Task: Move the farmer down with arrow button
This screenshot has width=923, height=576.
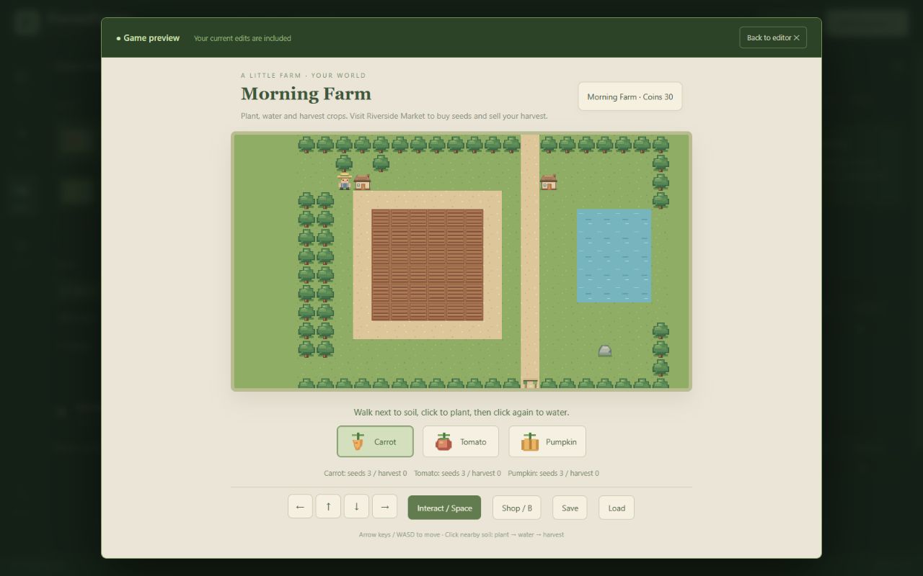Action: click(x=356, y=507)
